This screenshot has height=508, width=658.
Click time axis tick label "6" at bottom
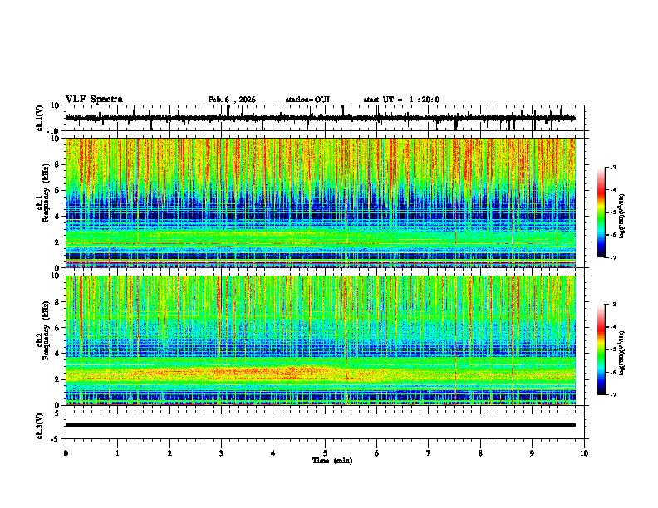click(377, 453)
